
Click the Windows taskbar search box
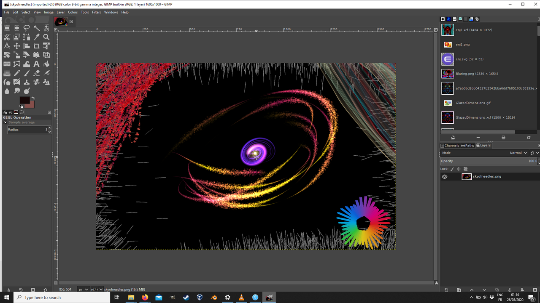pyautogui.click(x=62, y=298)
